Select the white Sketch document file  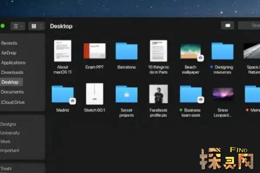[94, 94]
